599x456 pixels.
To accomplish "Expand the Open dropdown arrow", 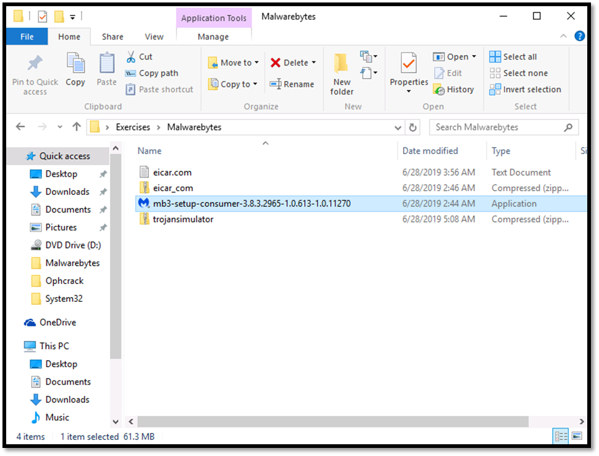I will click(x=474, y=56).
